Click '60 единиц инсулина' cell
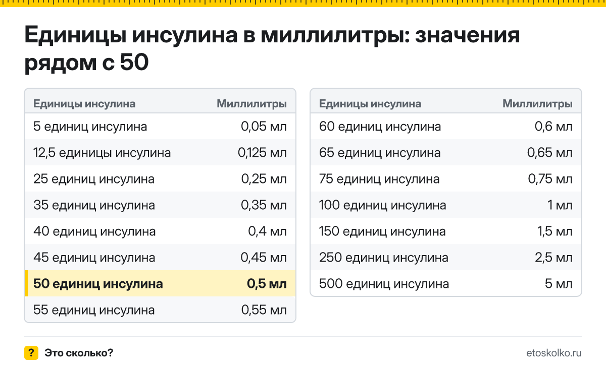This screenshot has height=369, width=606. point(380,126)
